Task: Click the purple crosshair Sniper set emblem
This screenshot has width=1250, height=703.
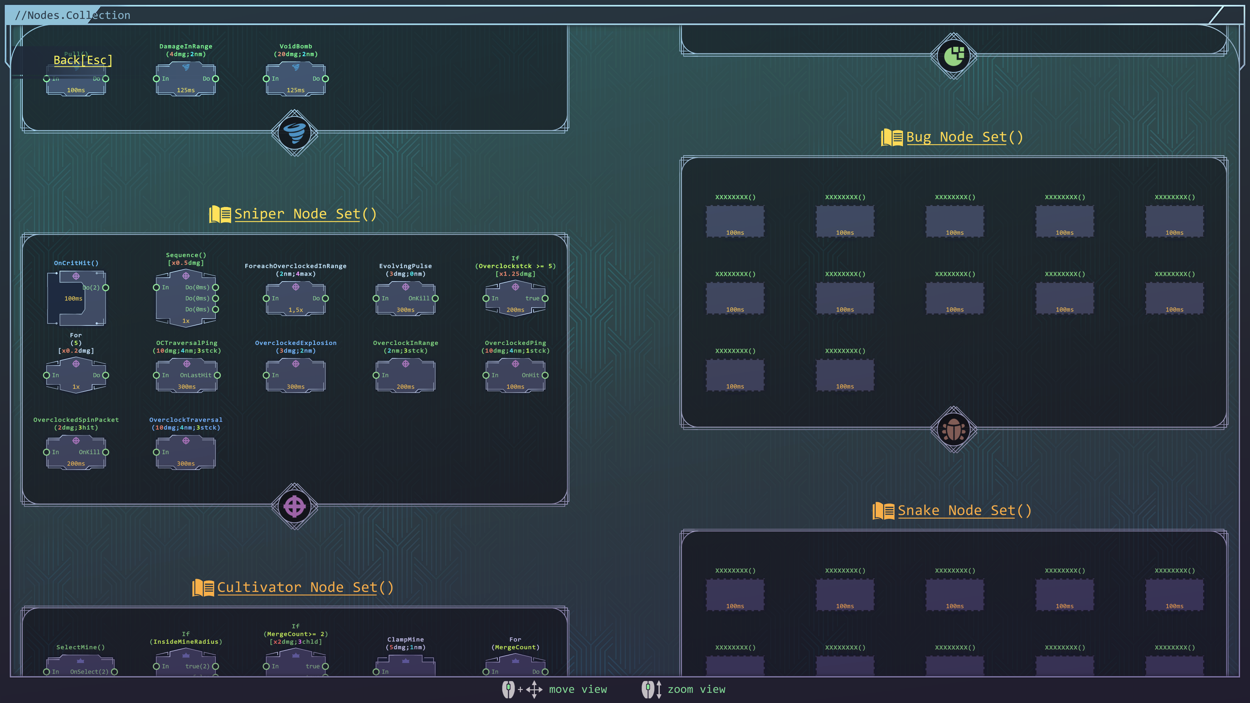Action: (x=295, y=506)
